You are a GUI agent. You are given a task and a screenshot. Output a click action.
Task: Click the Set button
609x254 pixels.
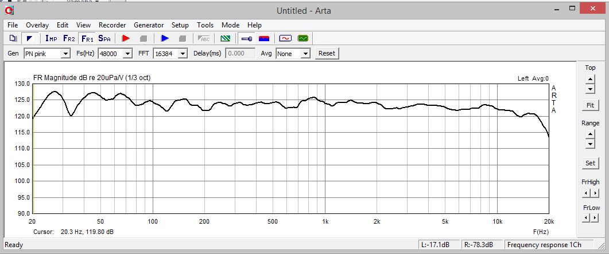[x=590, y=163]
